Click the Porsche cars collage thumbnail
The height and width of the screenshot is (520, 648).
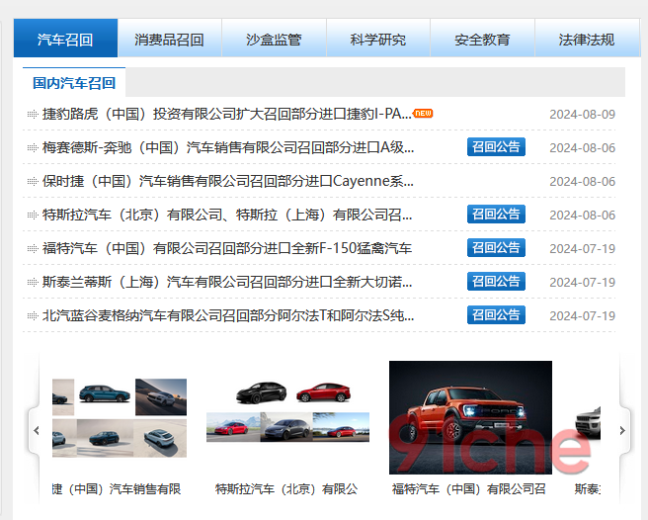click(x=119, y=418)
